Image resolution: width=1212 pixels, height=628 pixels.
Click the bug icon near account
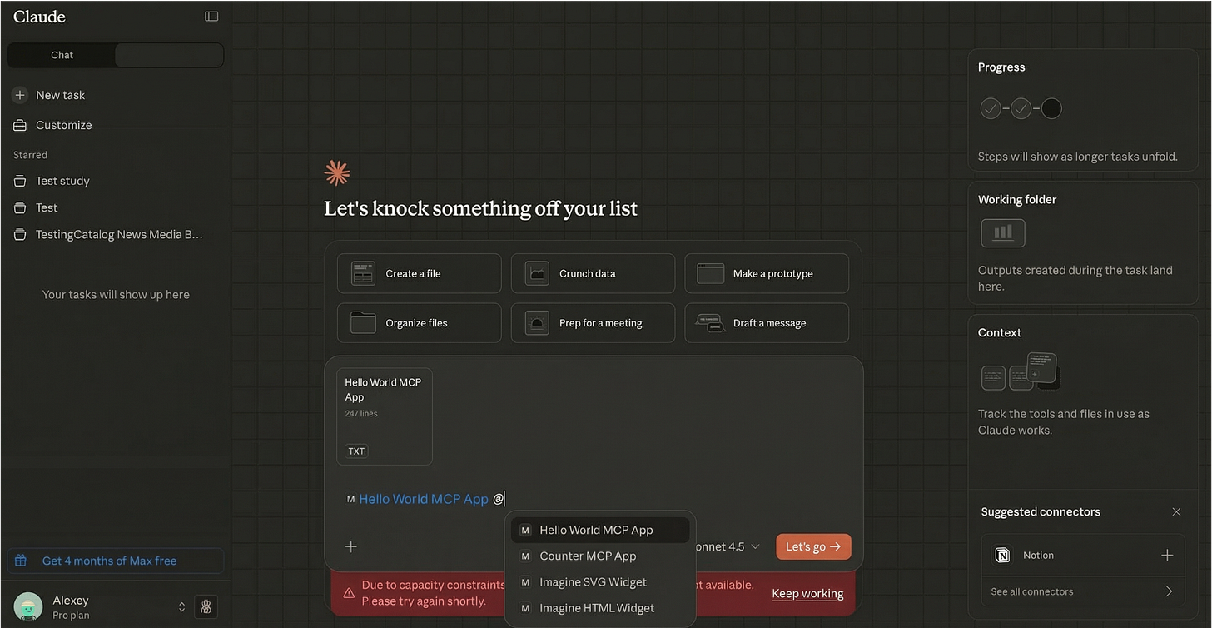coord(206,607)
